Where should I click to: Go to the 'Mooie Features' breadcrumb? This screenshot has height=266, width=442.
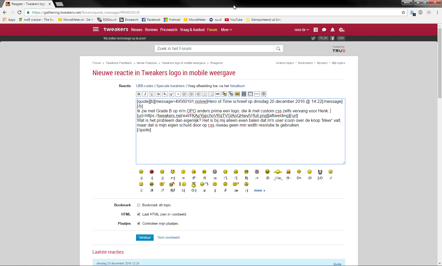coord(147,63)
